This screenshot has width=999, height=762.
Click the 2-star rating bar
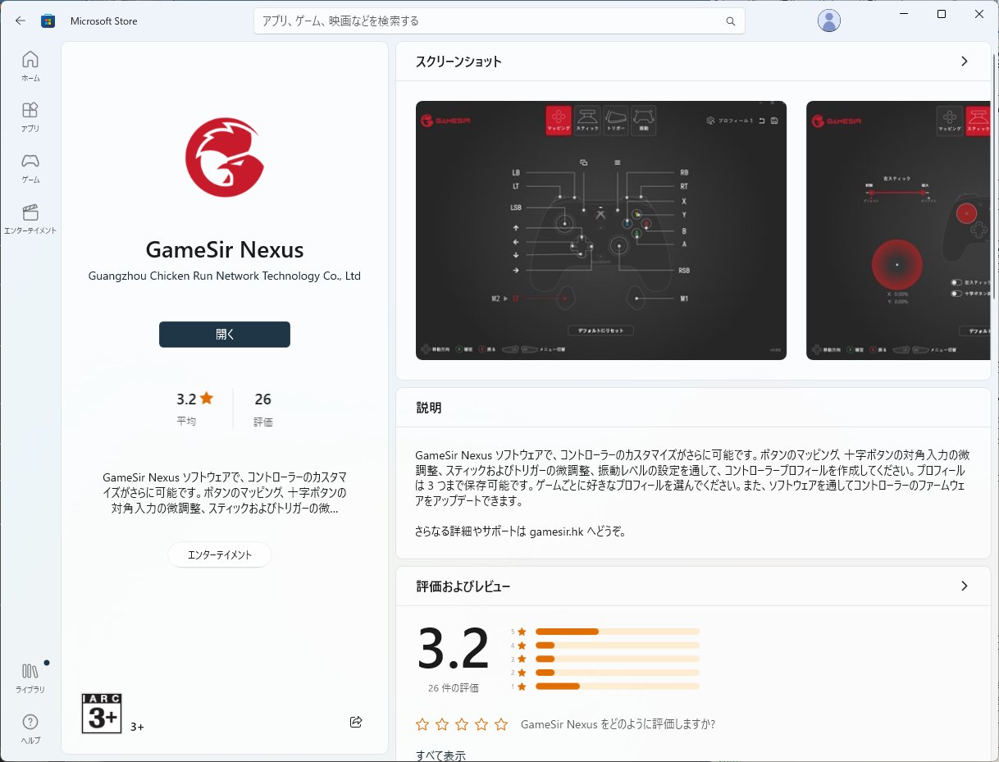click(x=618, y=673)
